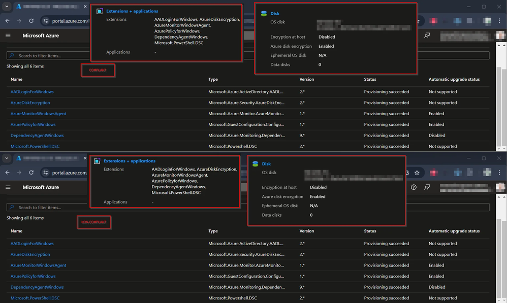Focus the bottom window's filter items search box
The width and height of the screenshot is (507, 303).
pos(248,208)
